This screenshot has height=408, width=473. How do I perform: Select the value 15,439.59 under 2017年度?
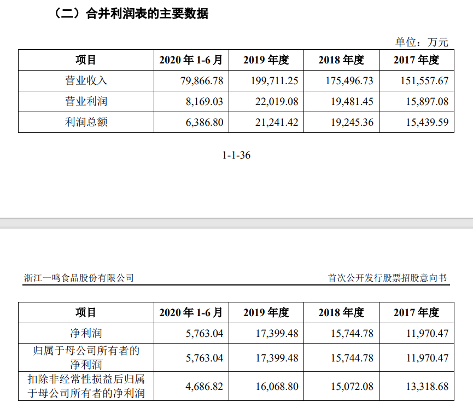pos(427,122)
